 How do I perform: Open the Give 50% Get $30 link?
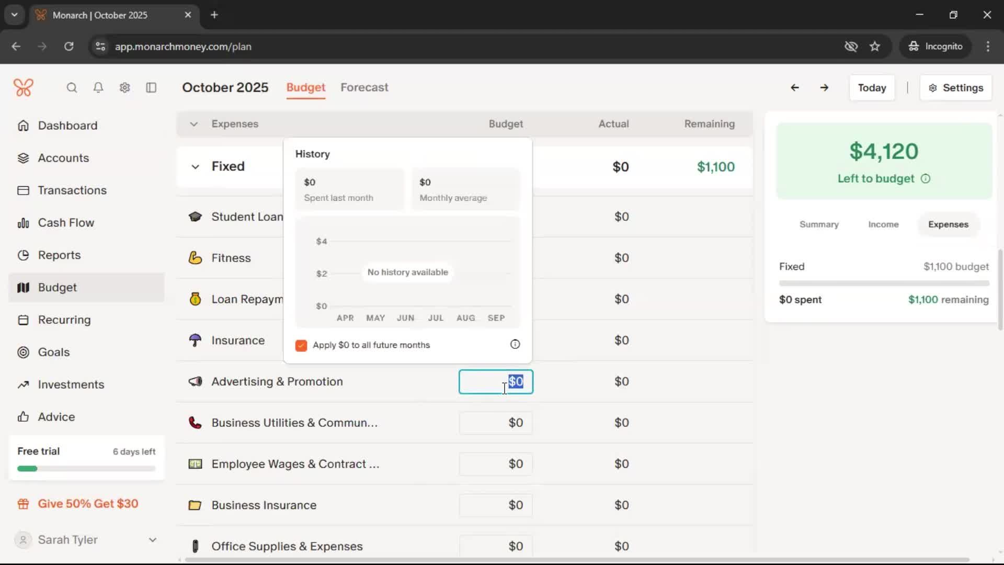click(88, 504)
